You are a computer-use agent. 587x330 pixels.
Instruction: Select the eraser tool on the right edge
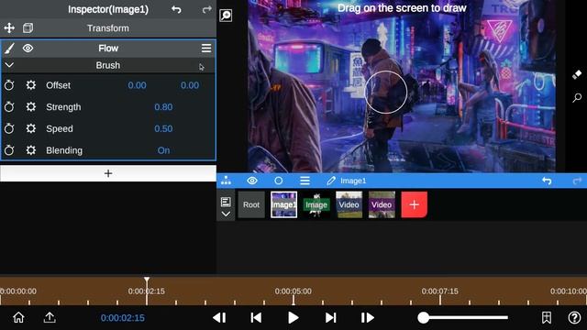coord(577,74)
